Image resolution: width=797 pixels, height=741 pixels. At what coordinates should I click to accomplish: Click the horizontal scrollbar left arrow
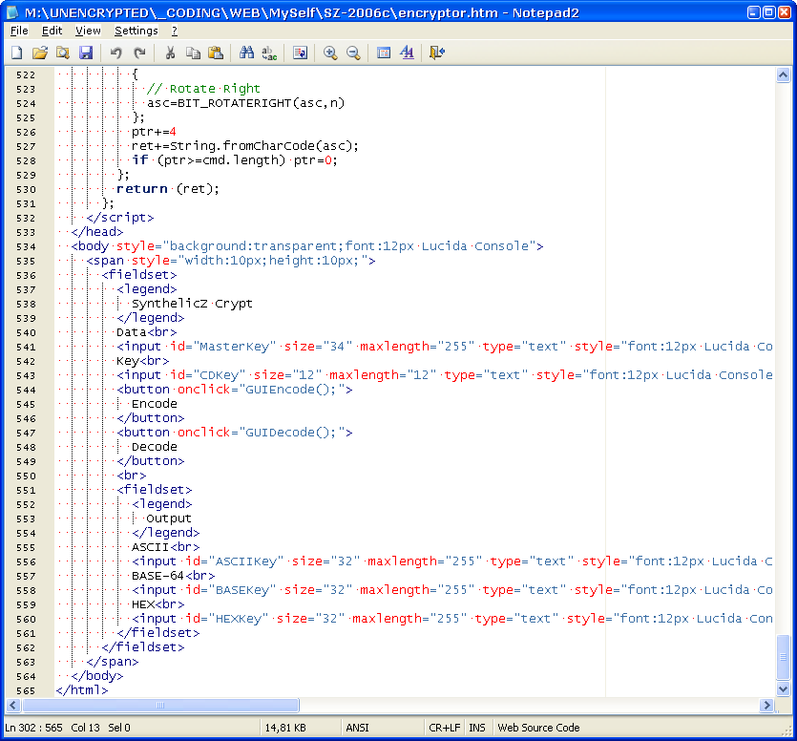[13, 705]
